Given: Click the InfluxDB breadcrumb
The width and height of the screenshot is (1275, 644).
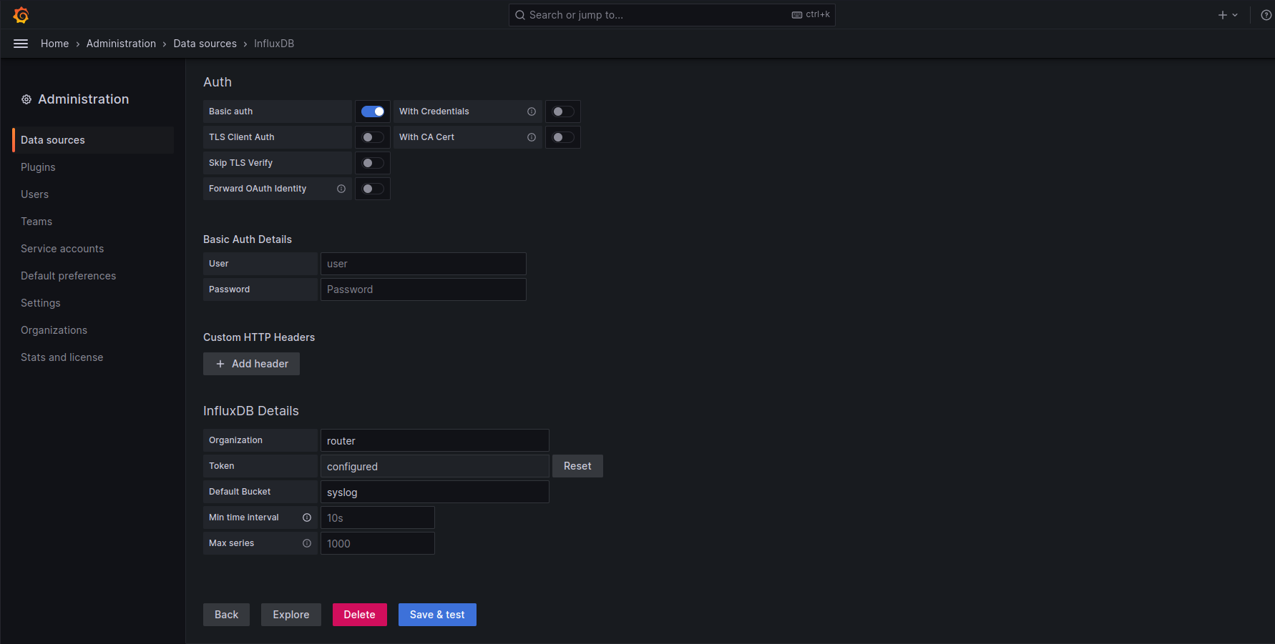Looking at the screenshot, I should (x=274, y=44).
